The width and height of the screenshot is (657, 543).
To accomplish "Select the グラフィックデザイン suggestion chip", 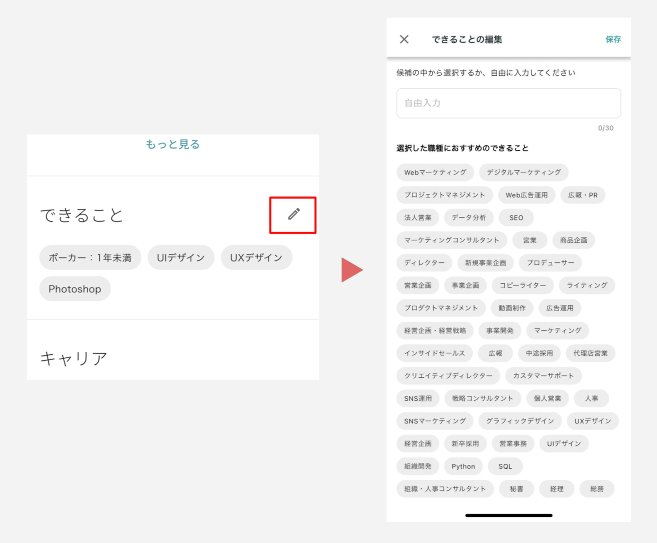I will pos(519,421).
